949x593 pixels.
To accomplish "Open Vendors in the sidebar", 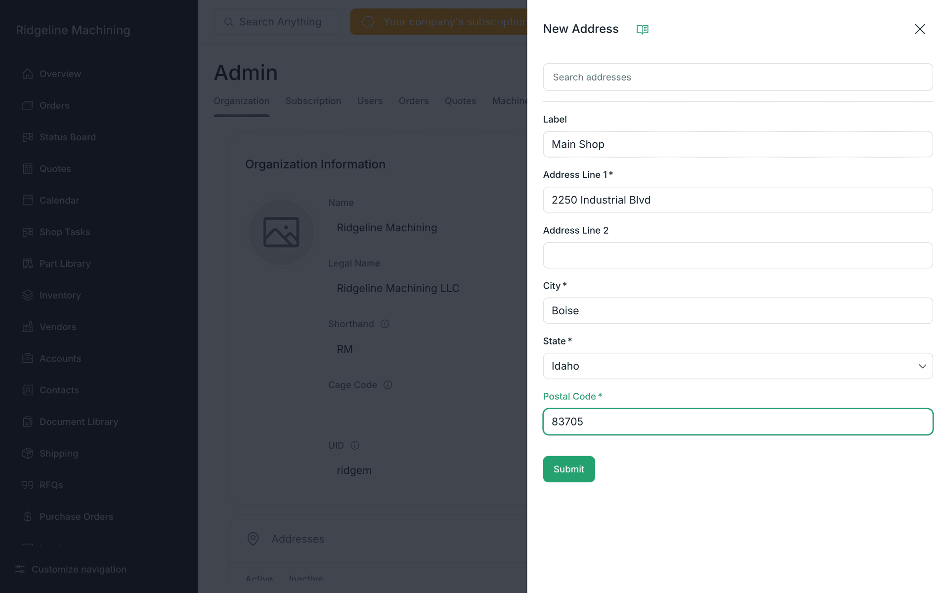I will [x=49, y=327].
